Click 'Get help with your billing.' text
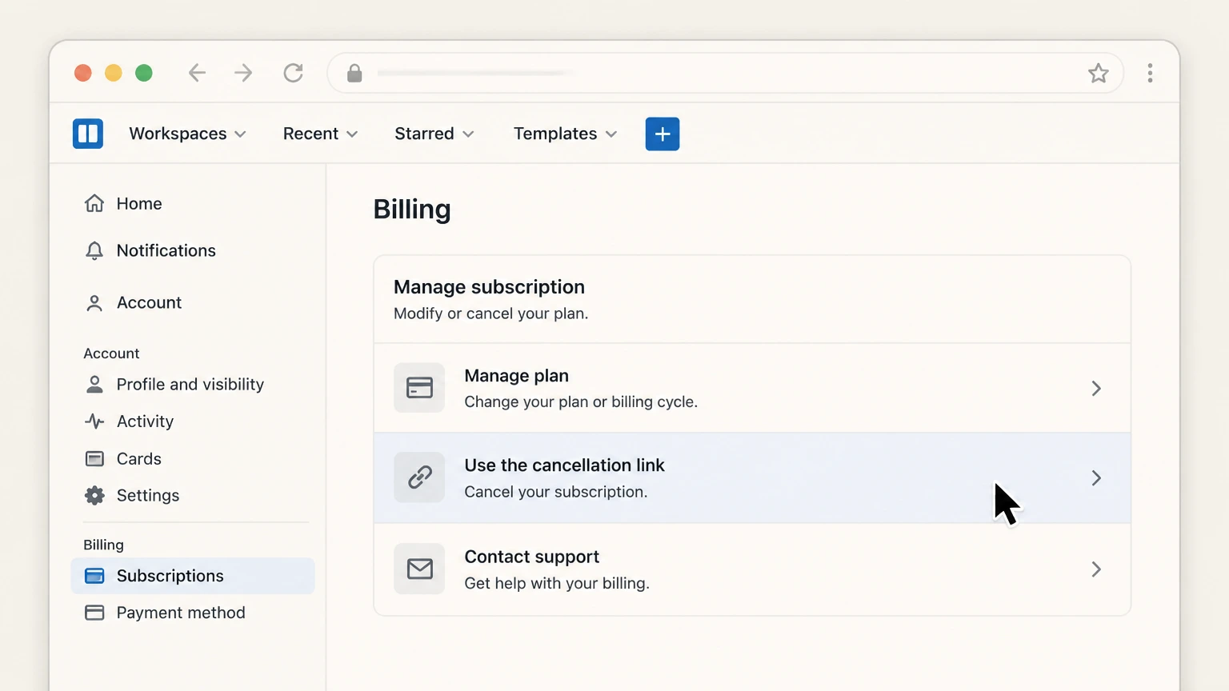Viewport: 1229px width, 691px height. [x=557, y=583]
